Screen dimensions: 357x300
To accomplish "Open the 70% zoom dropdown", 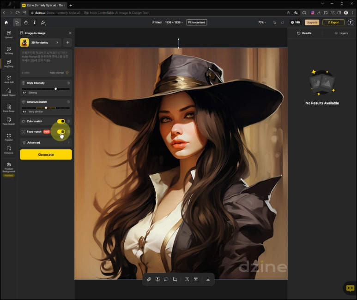I will 262,23.
